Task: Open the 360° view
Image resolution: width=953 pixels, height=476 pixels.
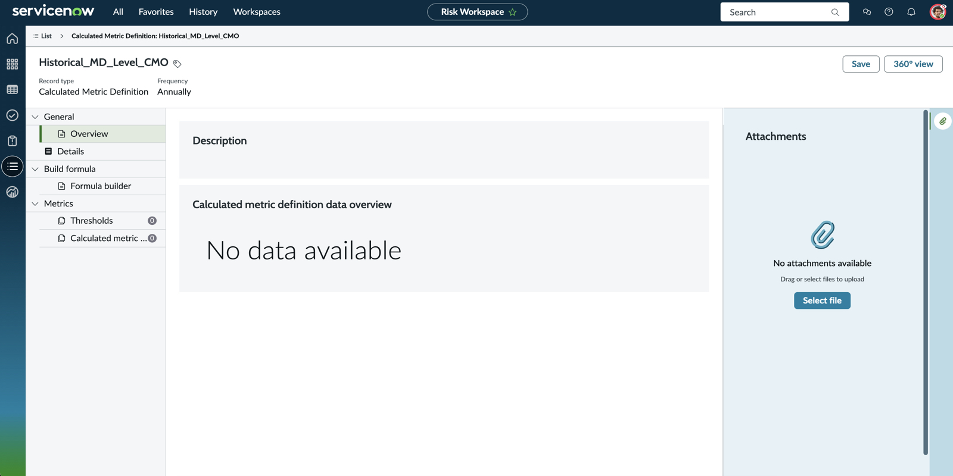Action: [x=913, y=64]
